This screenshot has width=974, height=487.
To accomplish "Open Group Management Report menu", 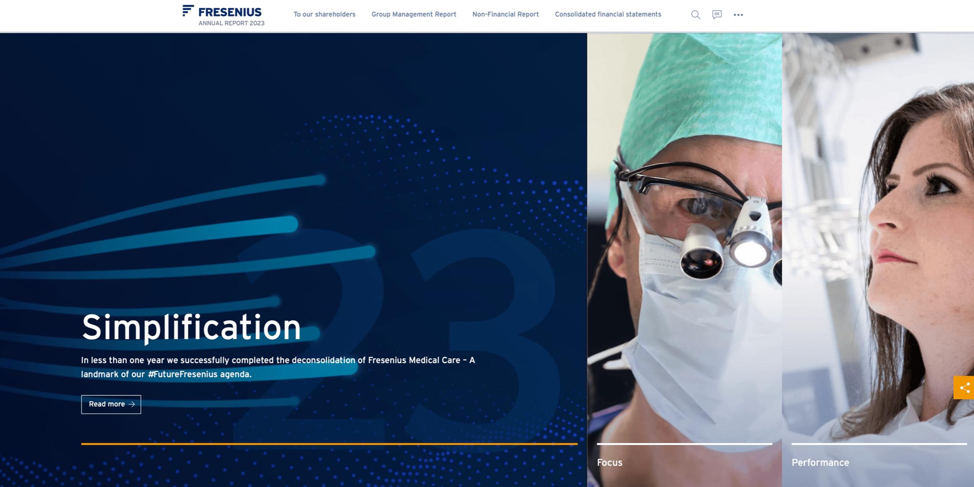I will point(414,14).
